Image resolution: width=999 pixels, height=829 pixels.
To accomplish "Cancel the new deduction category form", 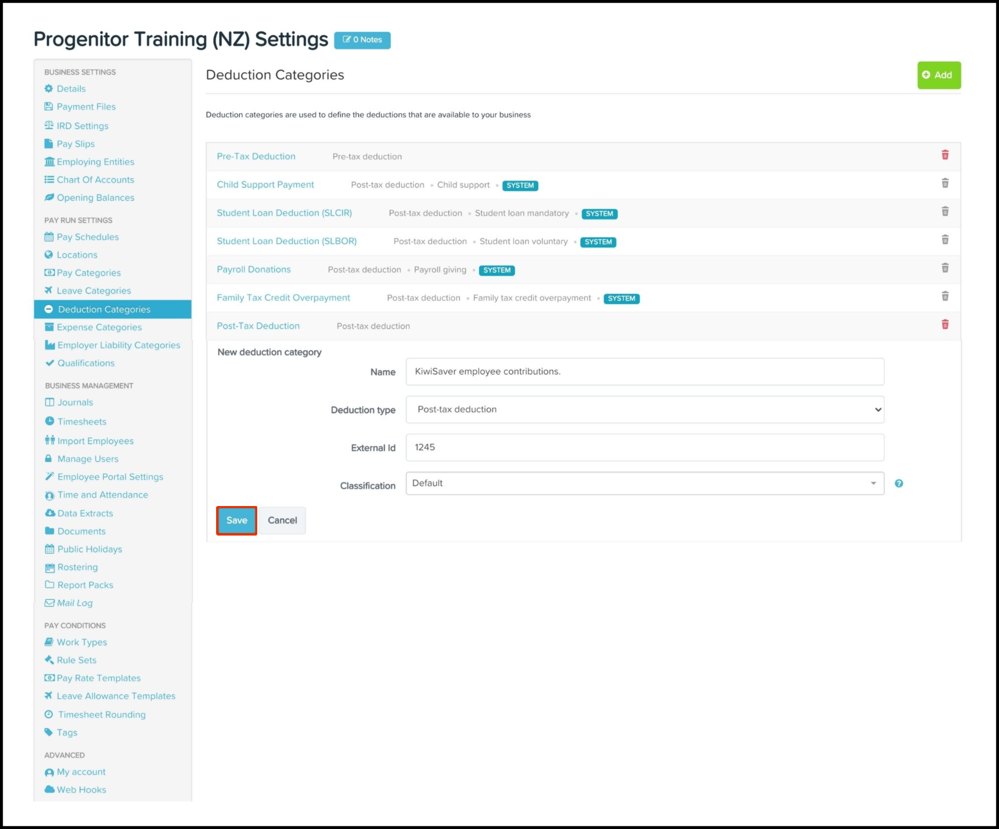I will (282, 521).
